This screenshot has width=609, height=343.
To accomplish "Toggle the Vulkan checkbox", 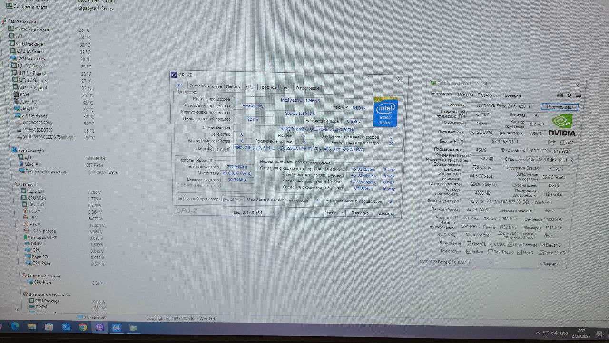I will click(x=469, y=252).
